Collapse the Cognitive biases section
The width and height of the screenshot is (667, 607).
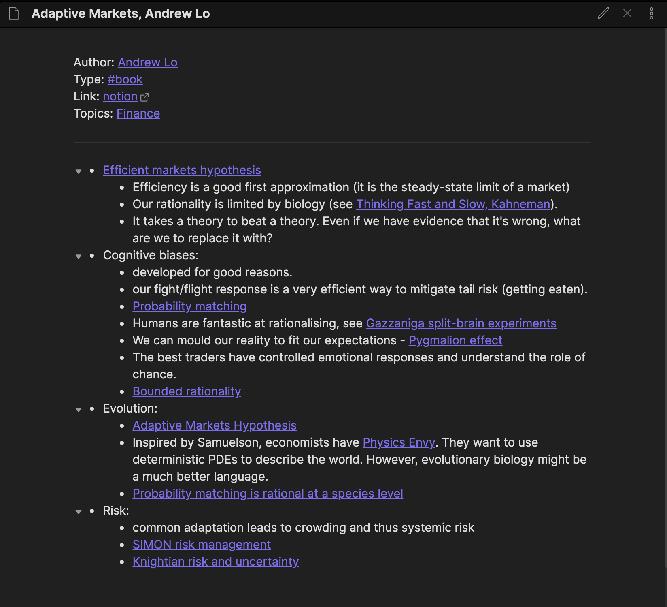tap(79, 256)
